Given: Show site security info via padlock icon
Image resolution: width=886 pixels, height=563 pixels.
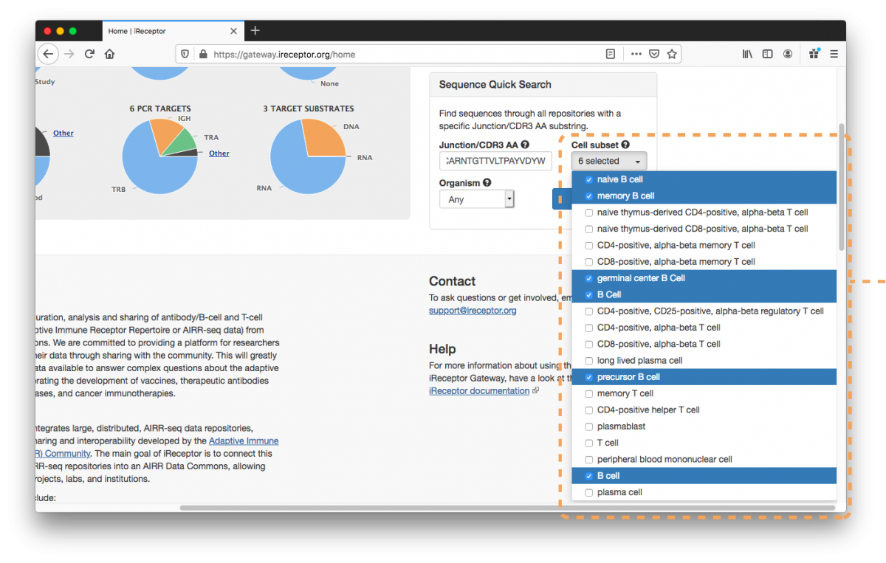Looking at the screenshot, I should point(202,54).
